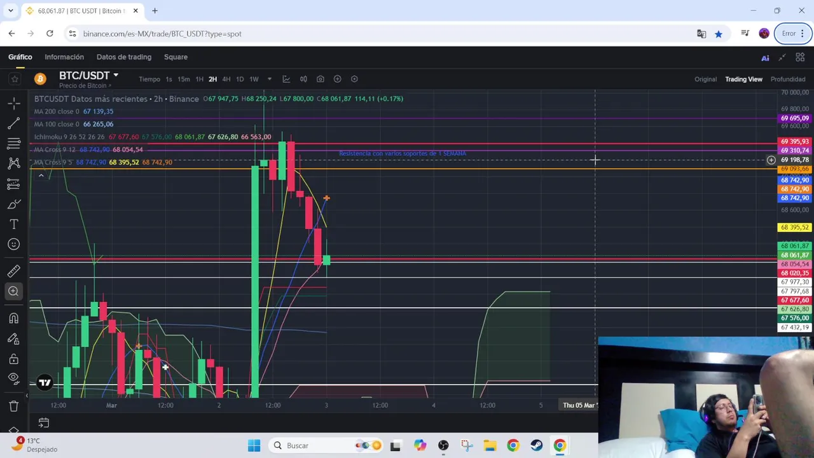The image size is (814, 458).
Task: Select MA Cross 9 5 indicator label
Action: [53, 162]
